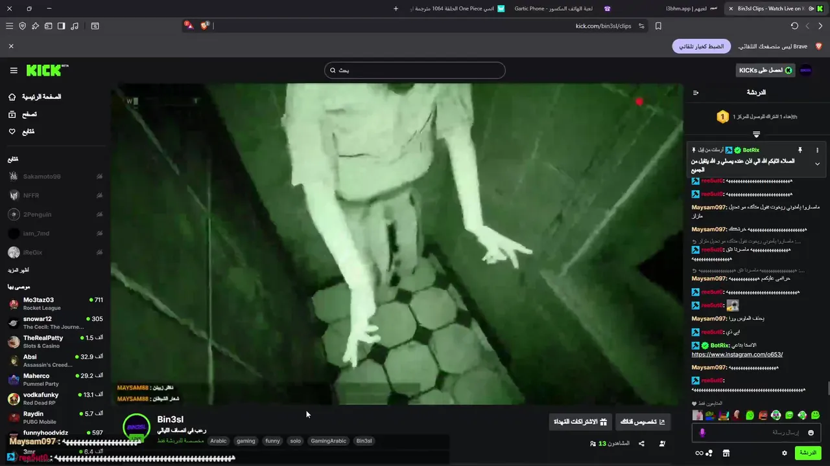Open emoji picker in message box
830x466 pixels.
click(x=811, y=432)
